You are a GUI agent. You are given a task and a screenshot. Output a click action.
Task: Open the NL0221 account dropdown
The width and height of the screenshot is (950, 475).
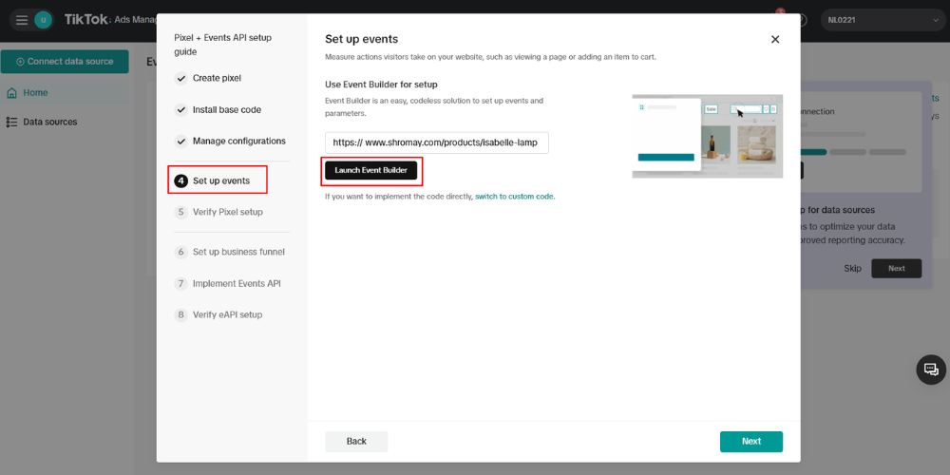pos(883,20)
